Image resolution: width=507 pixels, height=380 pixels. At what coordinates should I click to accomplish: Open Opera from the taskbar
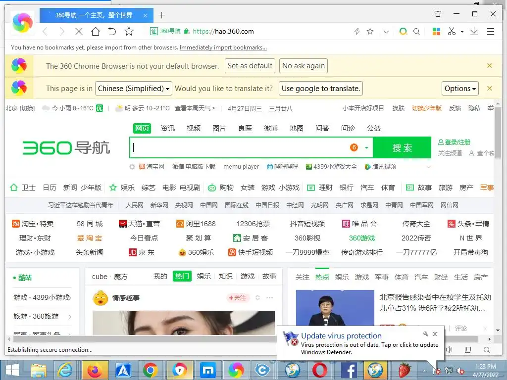point(320,370)
